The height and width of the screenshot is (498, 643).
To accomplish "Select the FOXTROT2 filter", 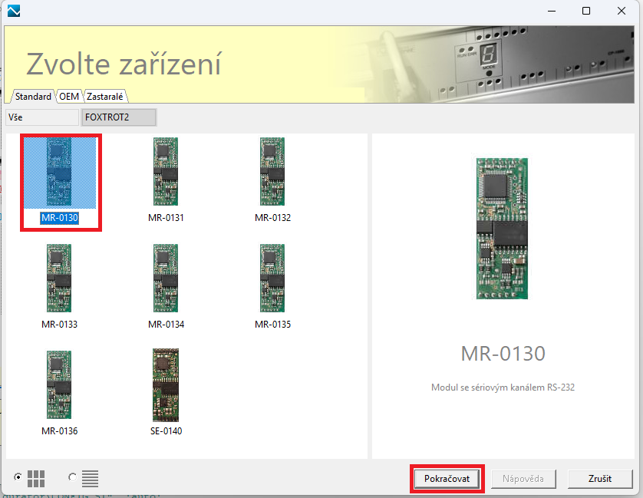I will [118, 117].
